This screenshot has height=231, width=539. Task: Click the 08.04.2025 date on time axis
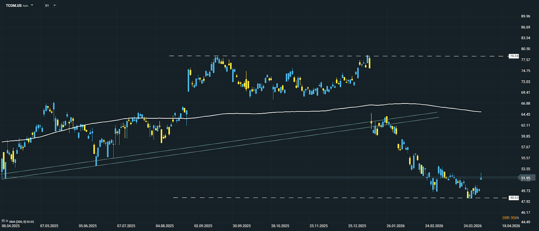pyautogui.click(x=11, y=226)
